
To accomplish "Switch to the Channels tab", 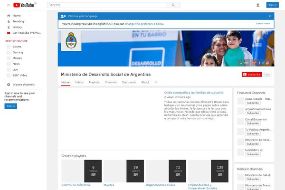I will [111, 82].
